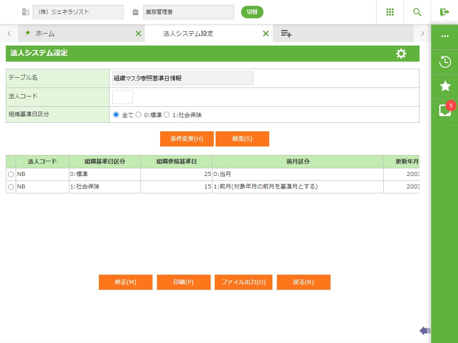Image resolution: width=458 pixels, height=343 pixels.
Task: Open inbox with 5 notifications
Action: [x=445, y=110]
